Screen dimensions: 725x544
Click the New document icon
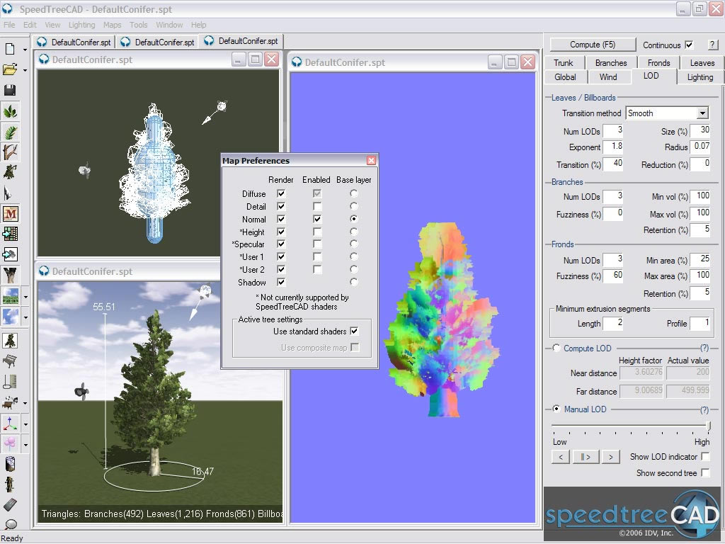10,49
